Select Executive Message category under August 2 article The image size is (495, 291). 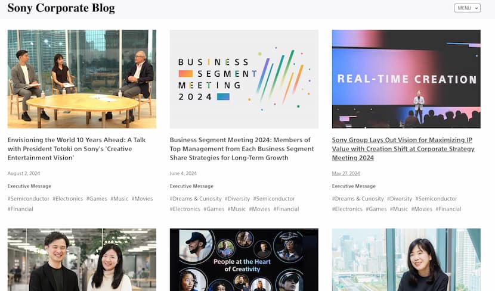[29, 186]
